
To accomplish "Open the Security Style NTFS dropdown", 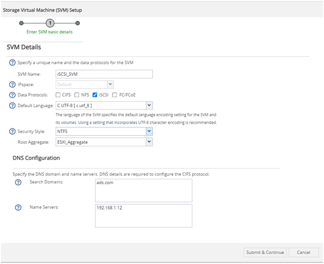I will [149, 131].
